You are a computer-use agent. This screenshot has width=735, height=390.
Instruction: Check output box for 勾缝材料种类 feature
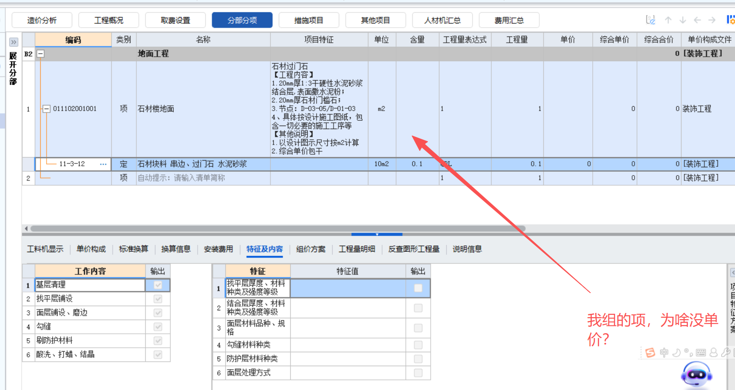418,344
